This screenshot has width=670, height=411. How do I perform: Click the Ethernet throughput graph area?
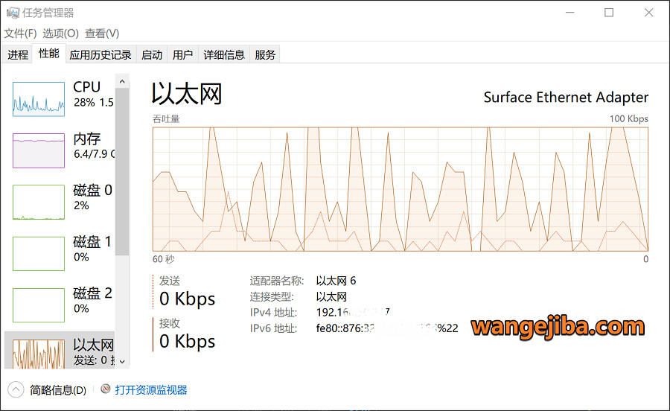click(401, 189)
